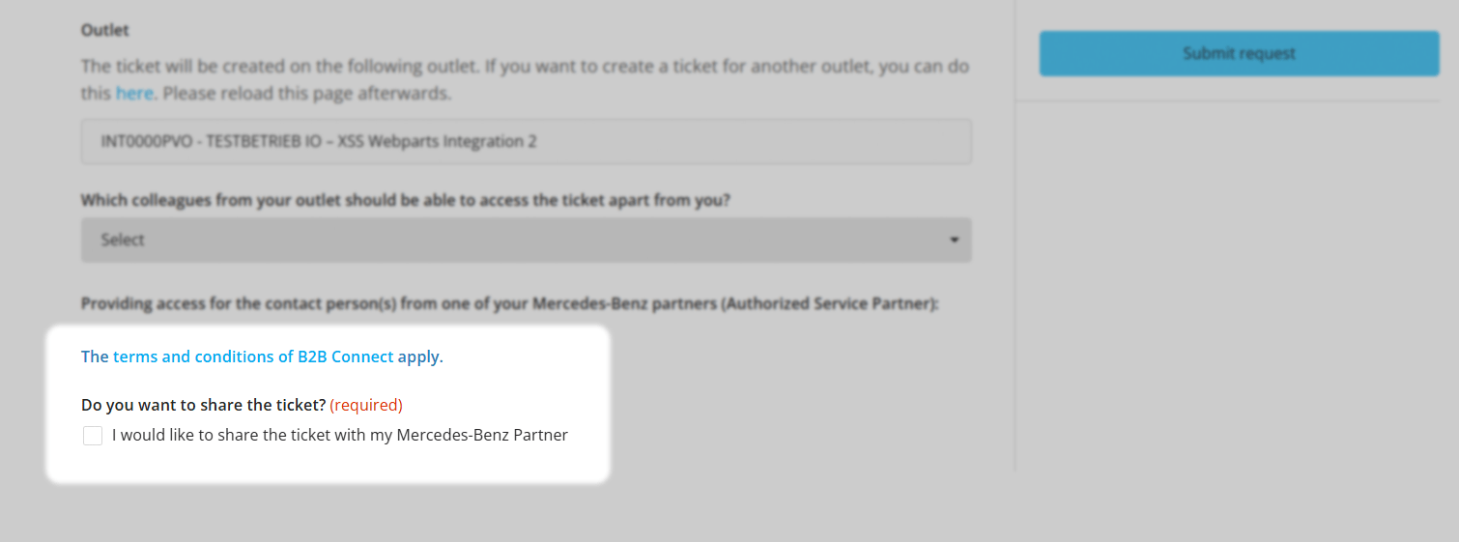Click the Submit request button

click(x=1239, y=53)
